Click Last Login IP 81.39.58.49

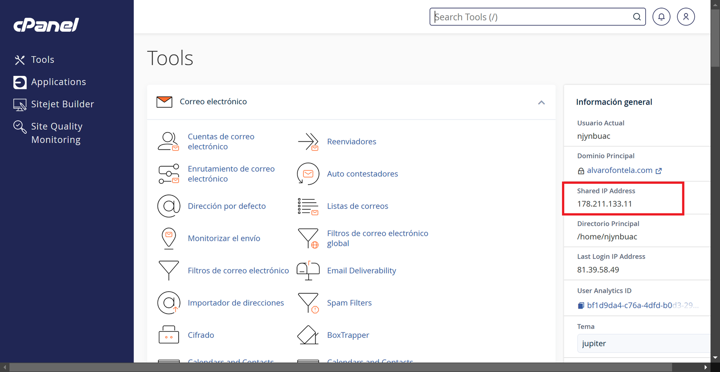pyautogui.click(x=598, y=270)
